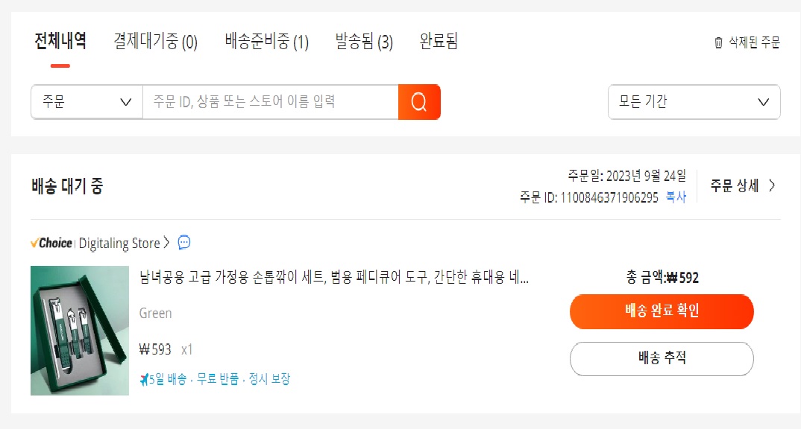The width and height of the screenshot is (801, 429).
Task: Switch to the 결제대기중 (0) tab
Action: tap(155, 41)
